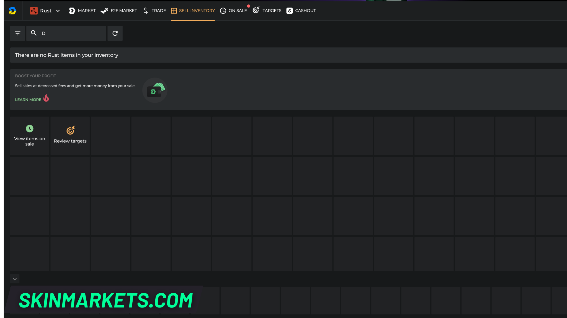
Task: Click the Trade arrows icon
Action: point(146,11)
